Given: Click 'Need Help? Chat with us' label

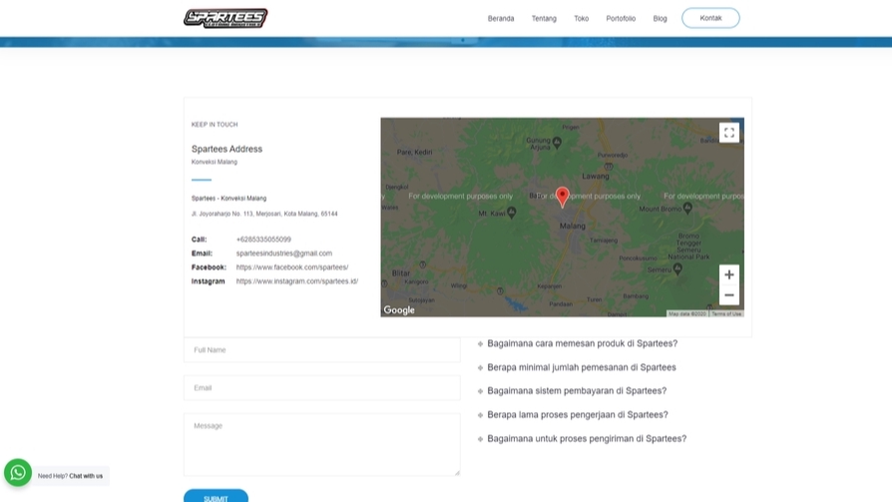Looking at the screenshot, I should (71, 476).
